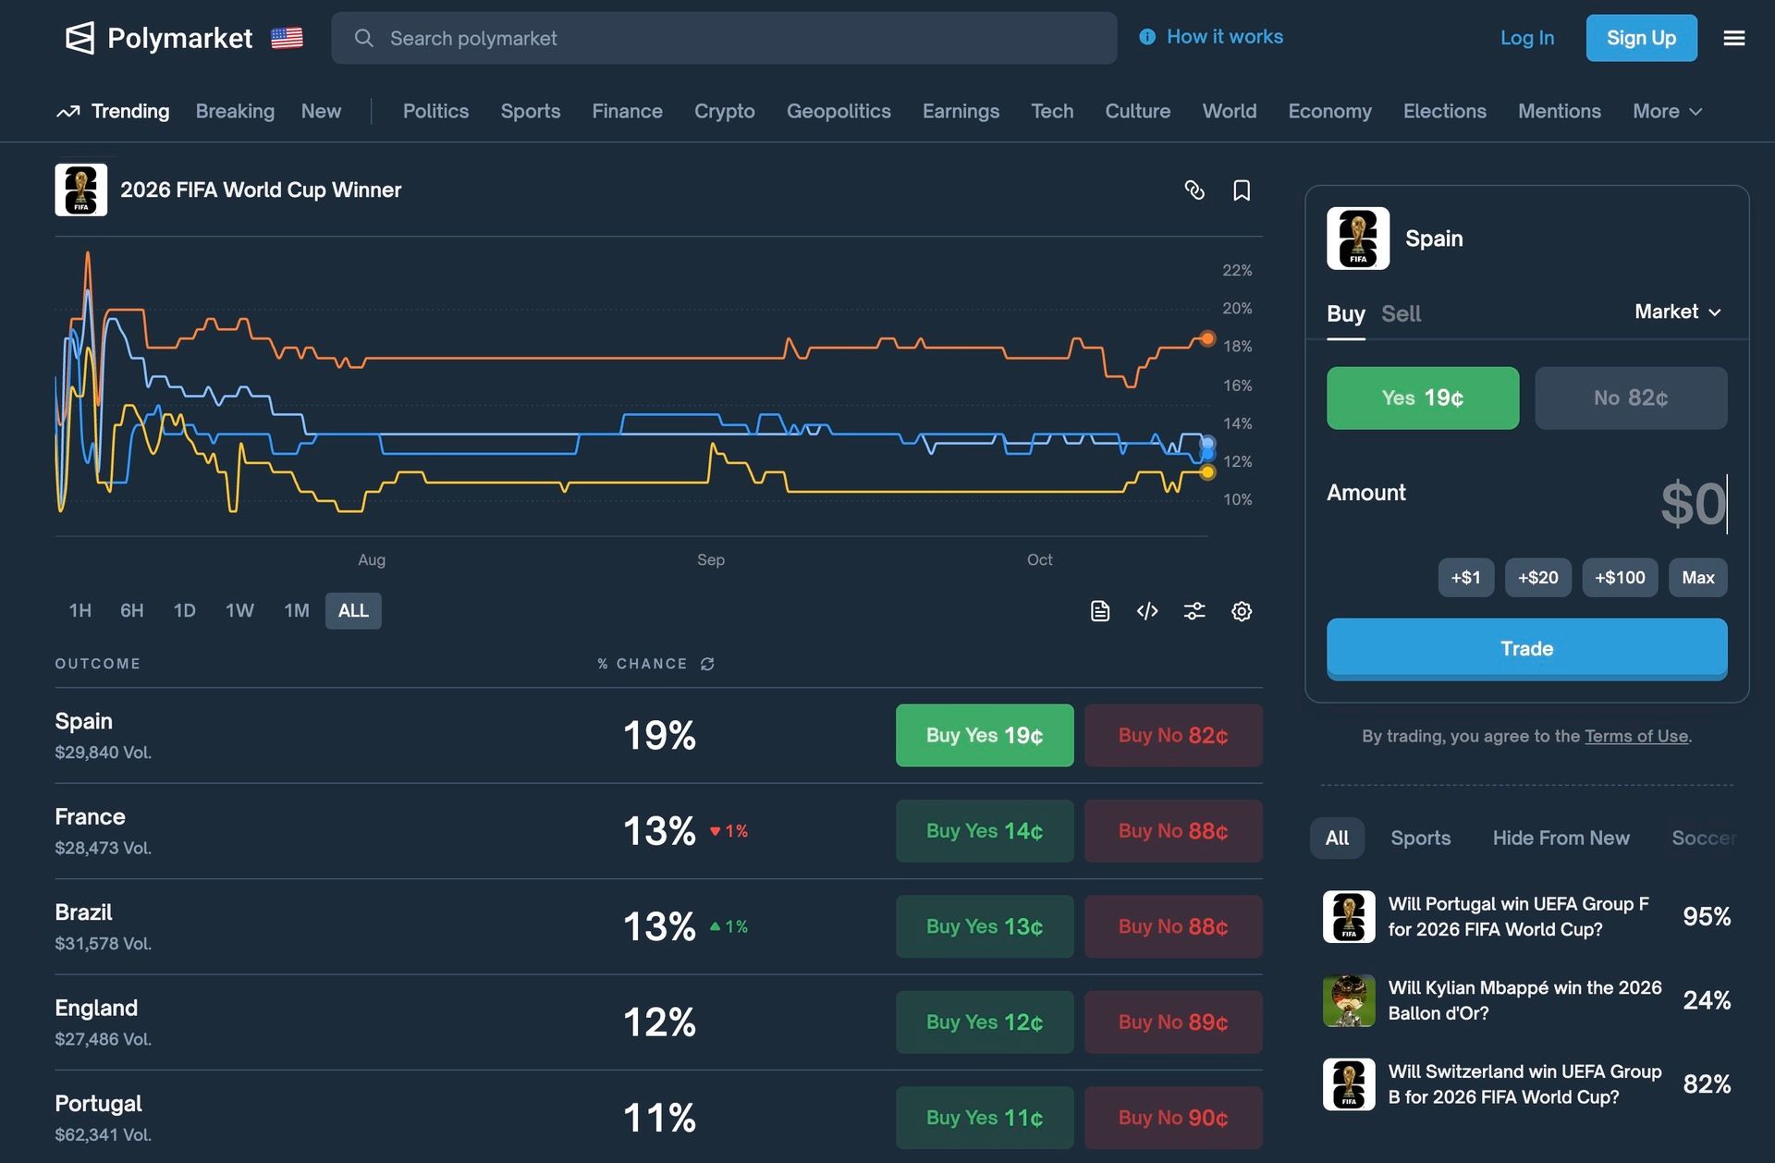The width and height of the screenshot is (1775, 1163).
Task: Open chart settings gear icon
Action: [1242, 611]
